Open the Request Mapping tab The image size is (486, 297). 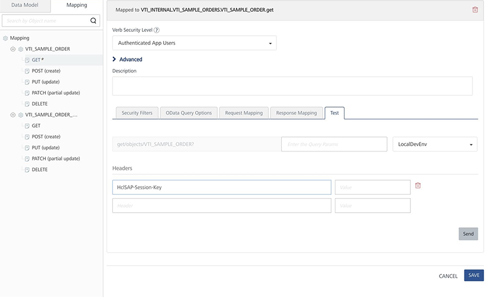244,113
